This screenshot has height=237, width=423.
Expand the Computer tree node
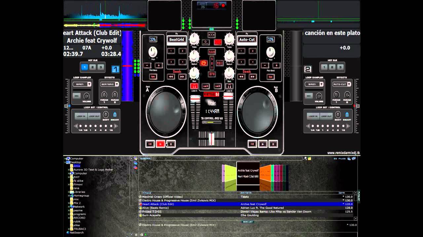tap(65, 159)
